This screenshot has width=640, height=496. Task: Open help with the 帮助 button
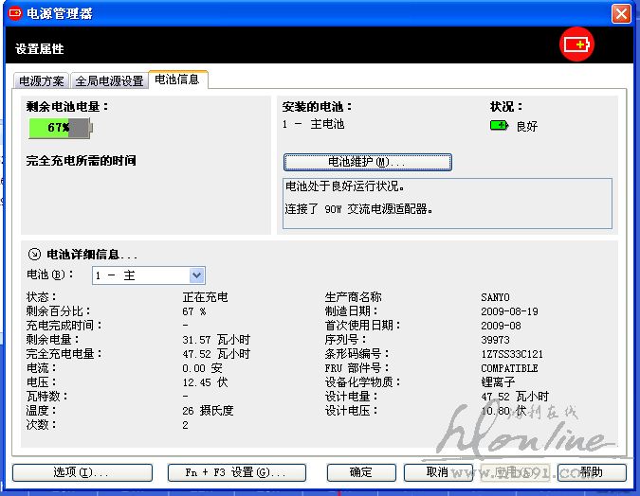[592, 472]
